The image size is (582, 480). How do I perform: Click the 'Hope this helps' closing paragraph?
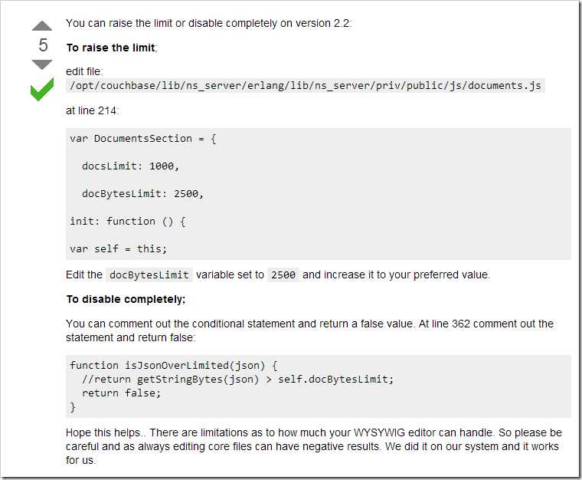coord(314,446)
